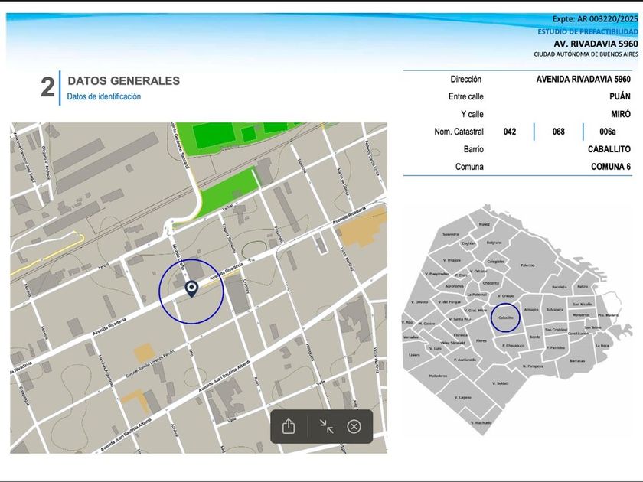643x482 pixels.
Task: Click the Flores neighborhood on the city map
Action: point(481,340)
